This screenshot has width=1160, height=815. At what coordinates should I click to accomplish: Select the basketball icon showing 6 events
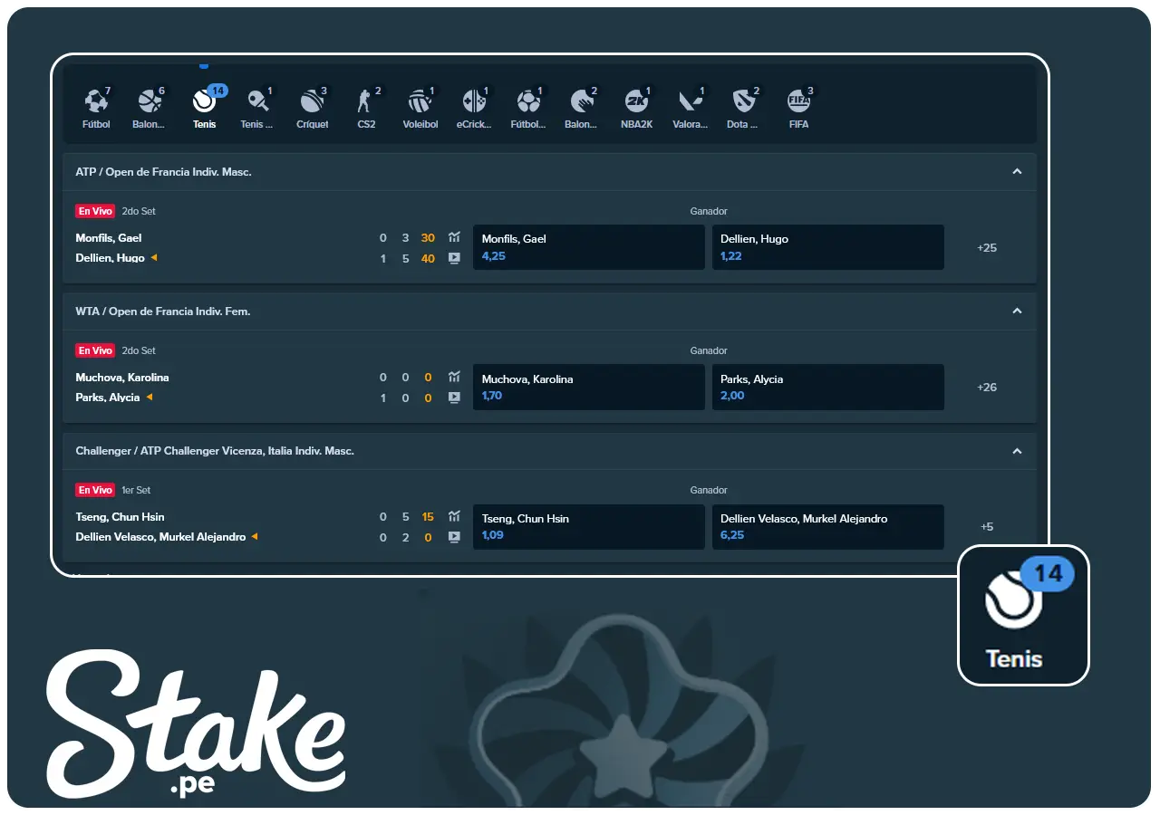[x=150, y=108]
